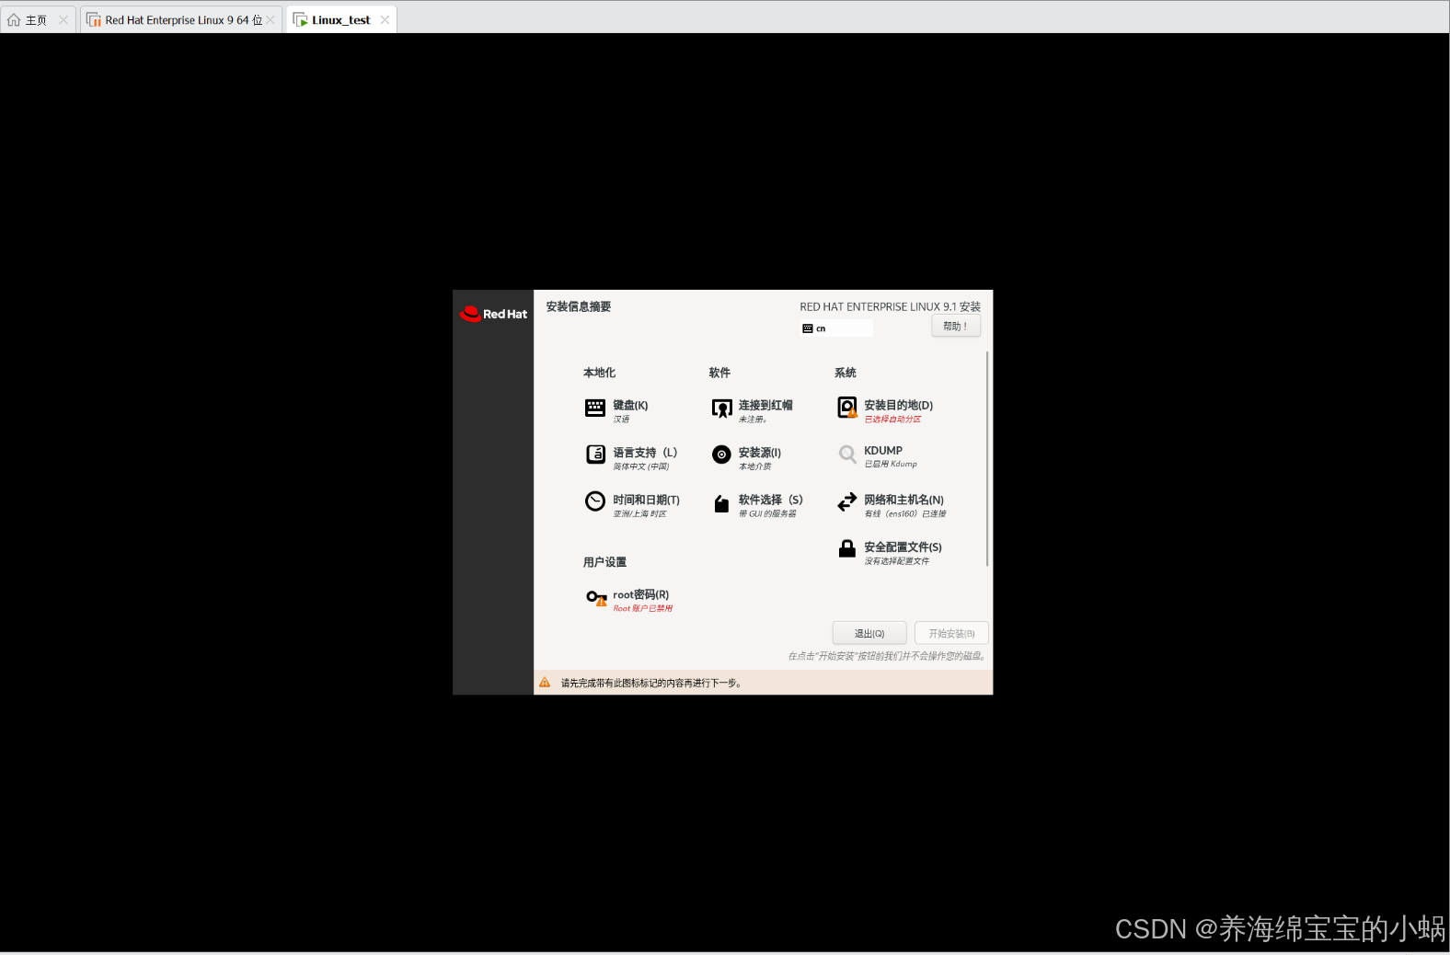
Task: Switch to the 主页 tab
Action: tap(36, 20)
